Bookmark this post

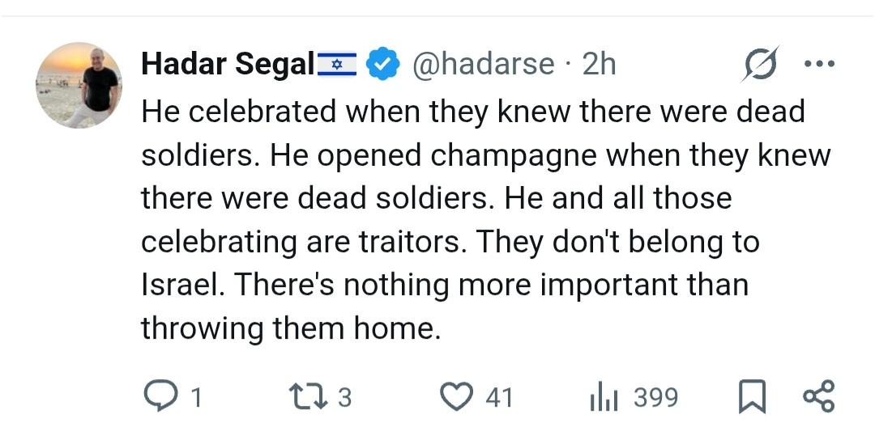tap(752, 396)
